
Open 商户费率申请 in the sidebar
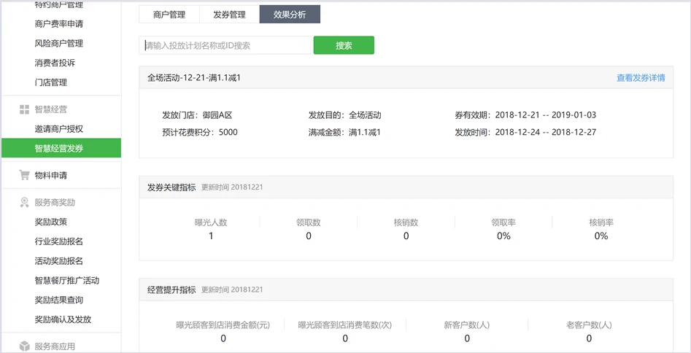(x=58, y=24)
